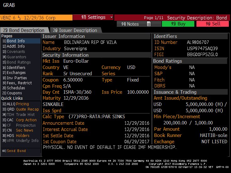This screenshot has width=231, height=173.
Task: Click the VENZ 6 ½ 12/29/36 Corp security field
Action: 36,18
